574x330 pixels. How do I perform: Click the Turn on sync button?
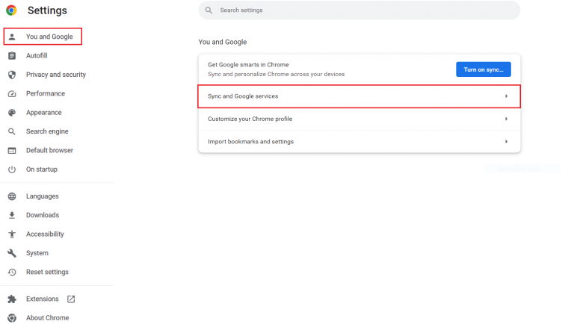tap(484, 69)
